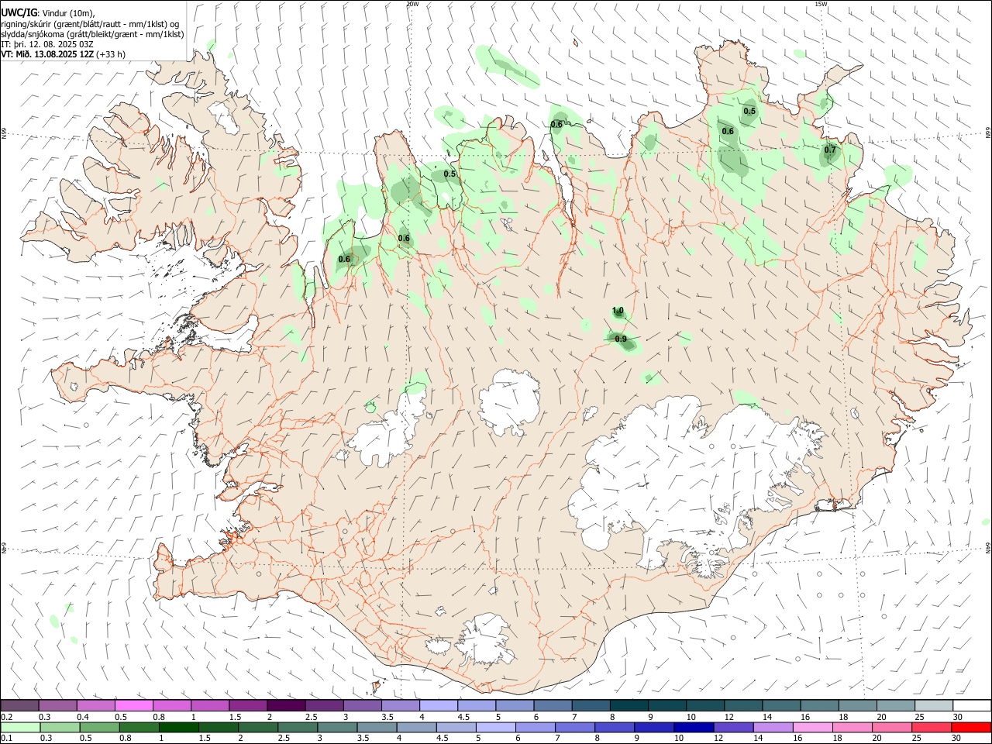Click the 'rigning/skúrir' legend description line
Image resolution: width=992 pixels, height=744 pixels.
[90, 23]
